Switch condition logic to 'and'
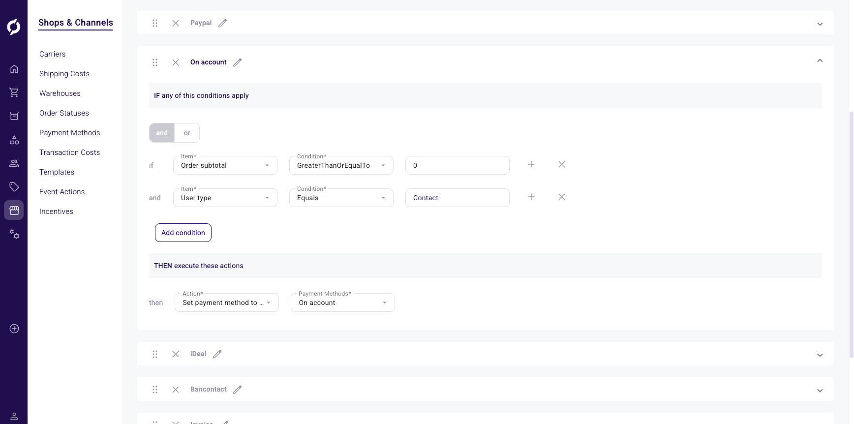 (162, 133)
